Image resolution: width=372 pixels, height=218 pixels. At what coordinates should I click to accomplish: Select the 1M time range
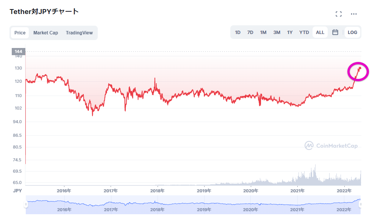[263, 32]
